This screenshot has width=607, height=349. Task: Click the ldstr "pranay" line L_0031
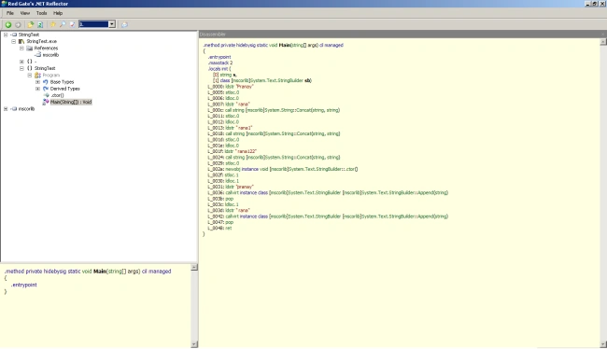tap(231, 187)
